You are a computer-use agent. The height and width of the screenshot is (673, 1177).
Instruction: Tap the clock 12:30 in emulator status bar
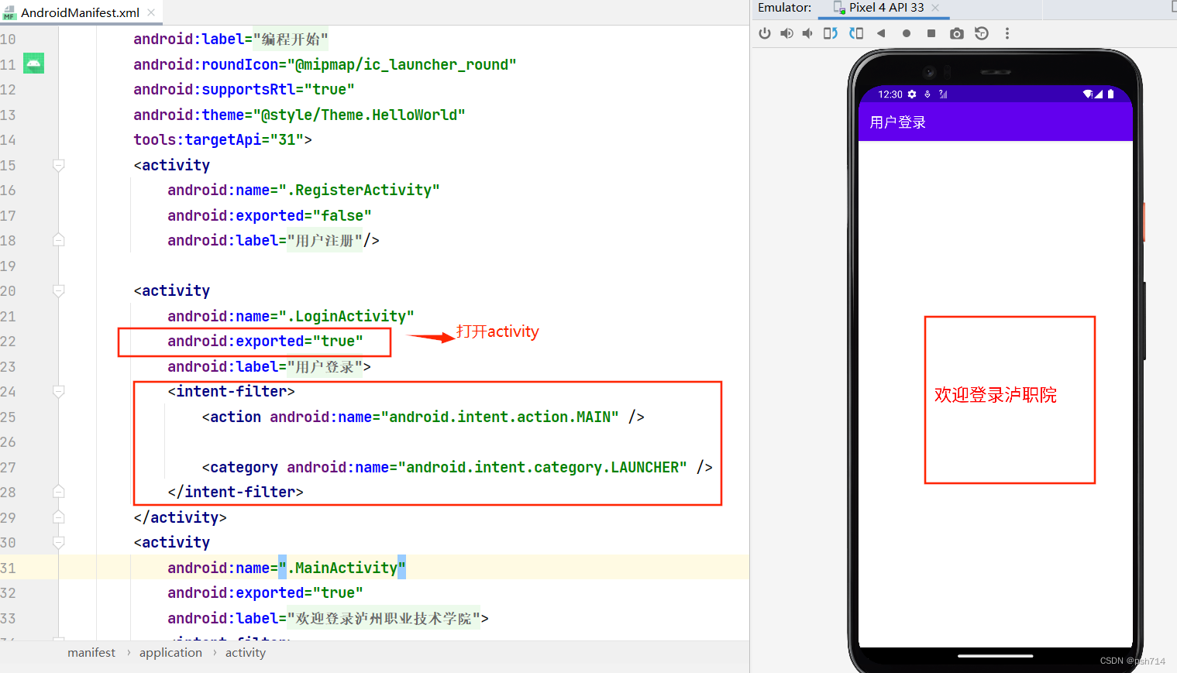(890, 94)
